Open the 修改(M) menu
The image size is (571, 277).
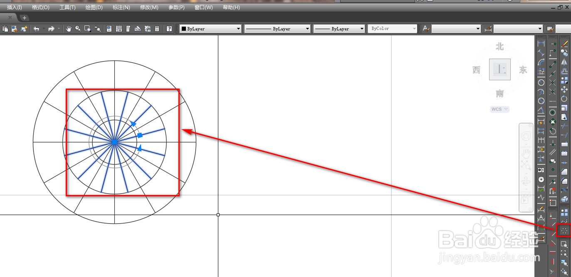point(149,7)
